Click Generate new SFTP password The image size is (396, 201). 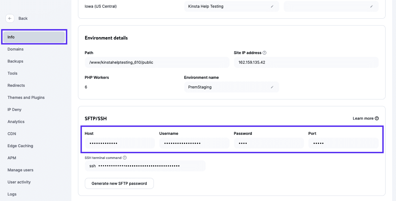pos(119,183)
